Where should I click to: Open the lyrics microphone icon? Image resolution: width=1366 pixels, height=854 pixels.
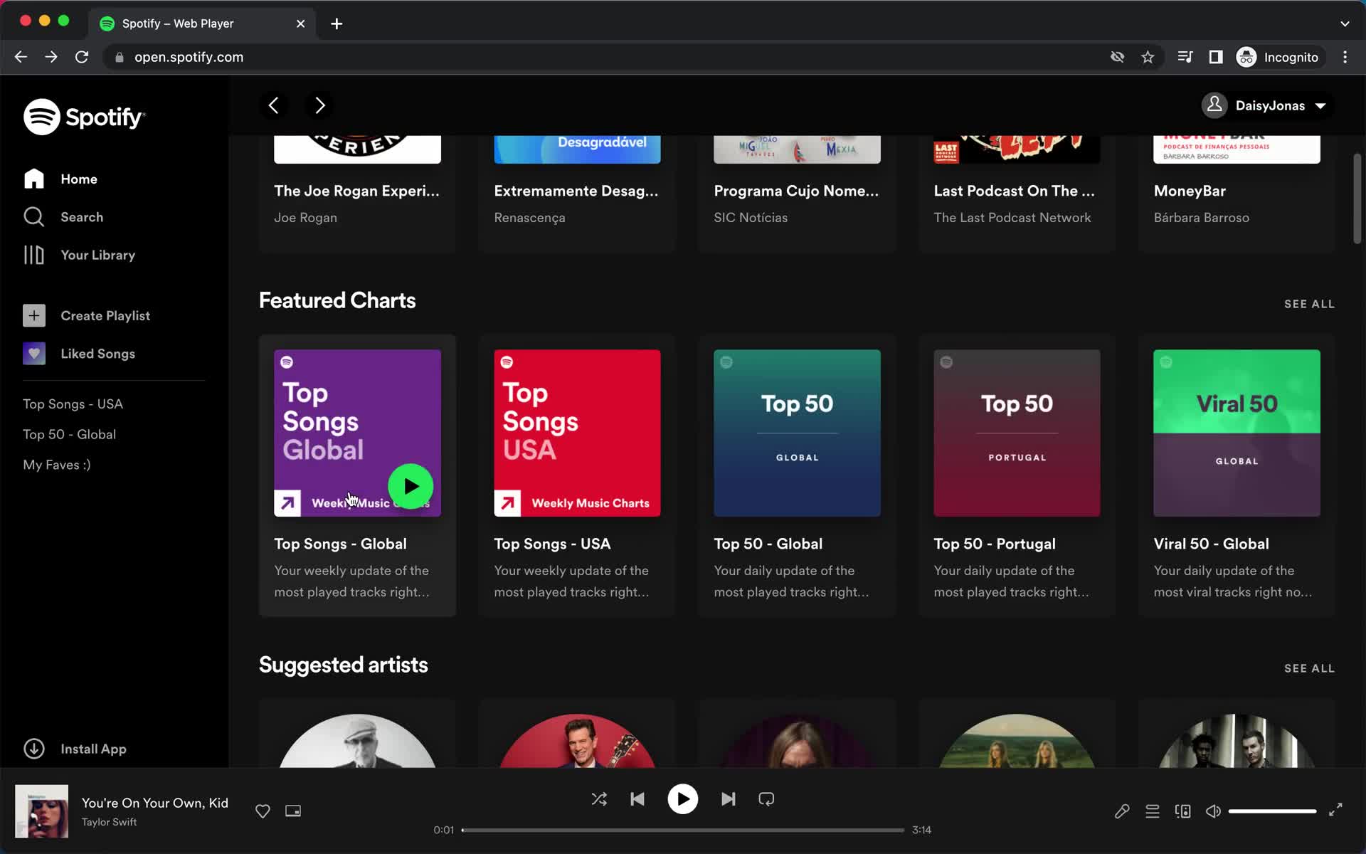click(x=1122, y=811)
